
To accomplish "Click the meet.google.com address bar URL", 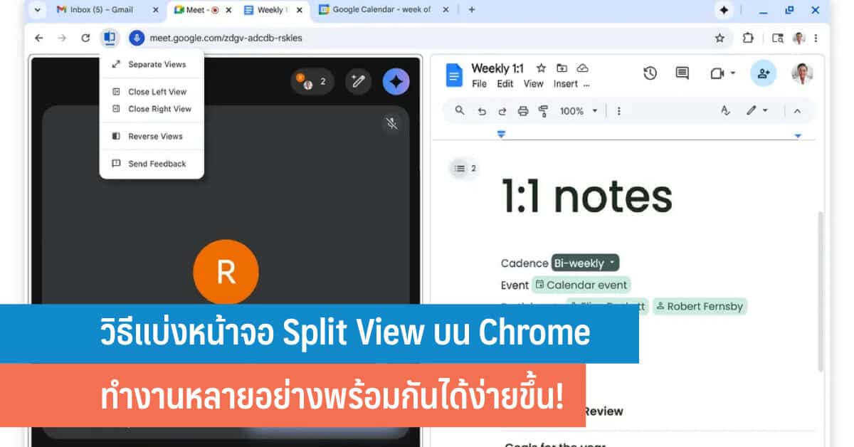I will click(x=226, y=38).
